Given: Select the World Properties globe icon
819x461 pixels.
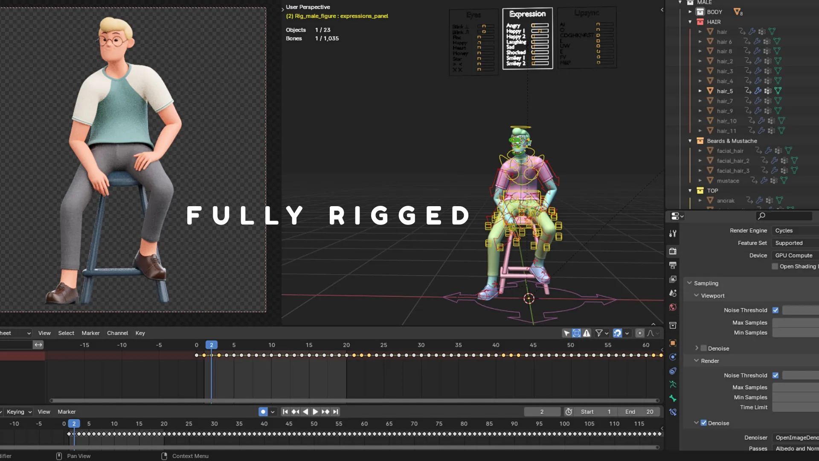Looking at the screenshot, I should click(x=673, y=307).
